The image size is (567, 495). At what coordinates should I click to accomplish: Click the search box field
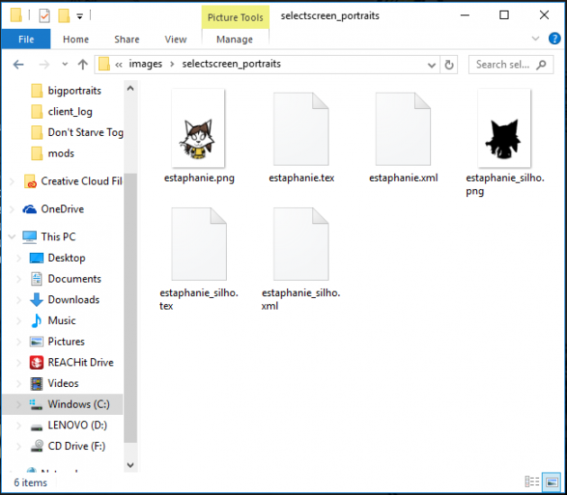point(510,65)
